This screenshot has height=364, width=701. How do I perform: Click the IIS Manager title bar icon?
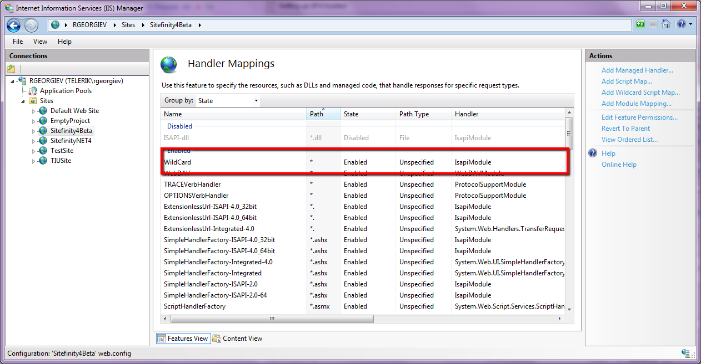coord(9,8)
